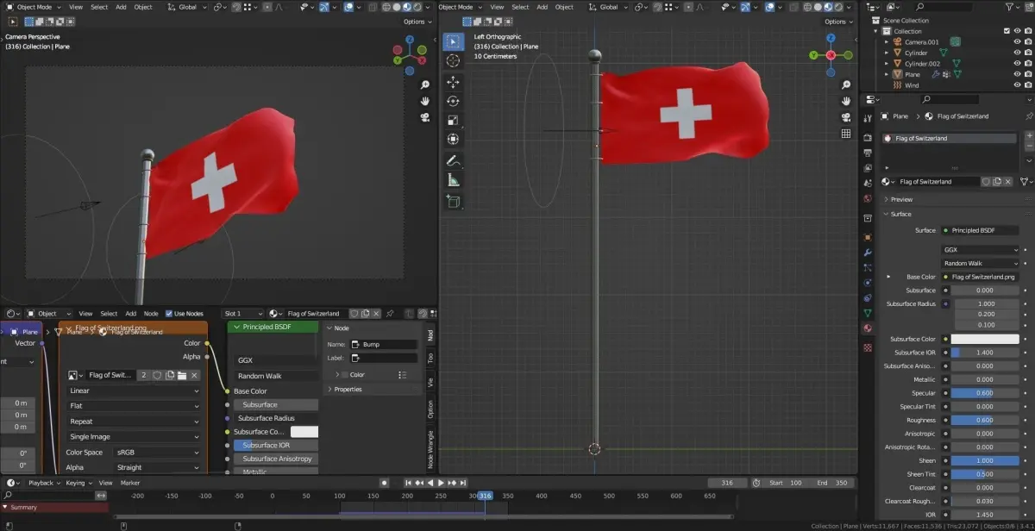The height and width of the screenshot is (531, 1035).
Task: Open Select menu in left viewport header
Action: (x=100, y=7)
